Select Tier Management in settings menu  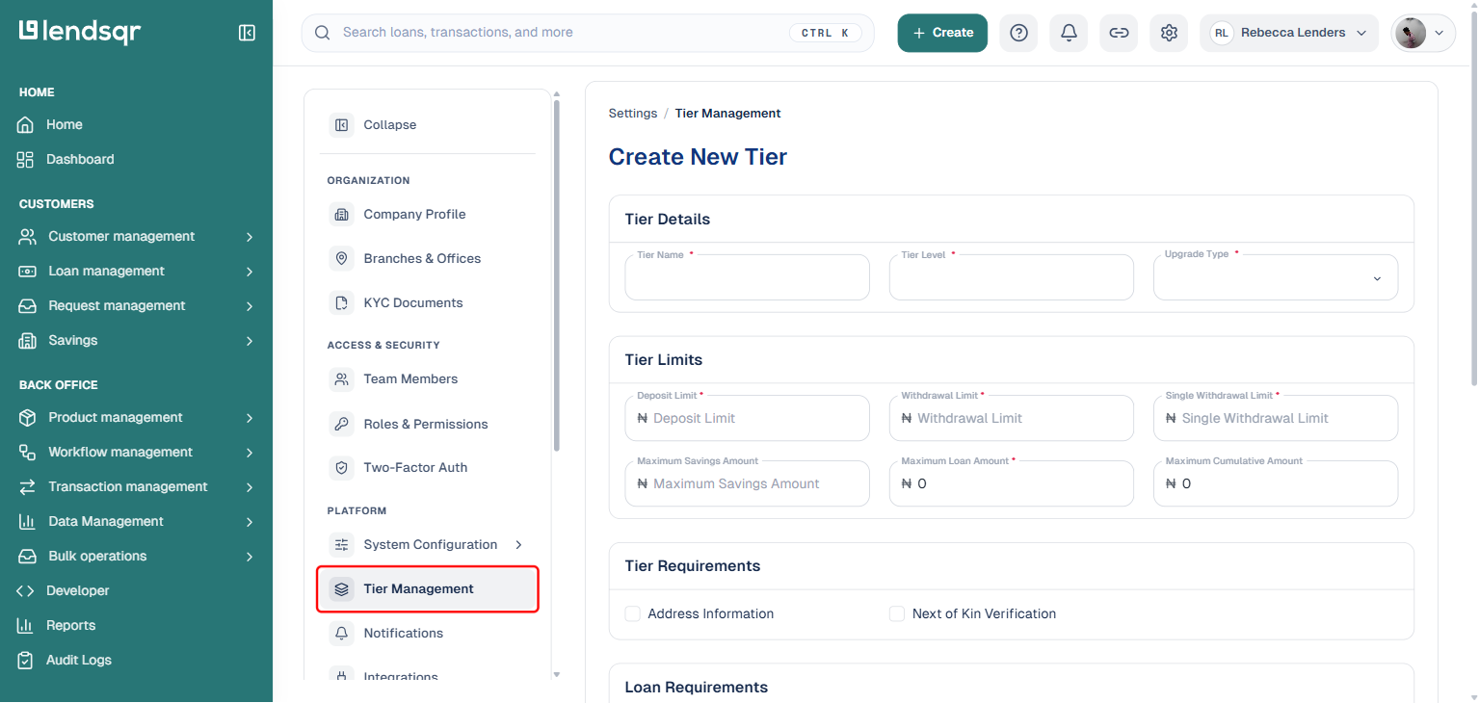(x=427, y=589)
